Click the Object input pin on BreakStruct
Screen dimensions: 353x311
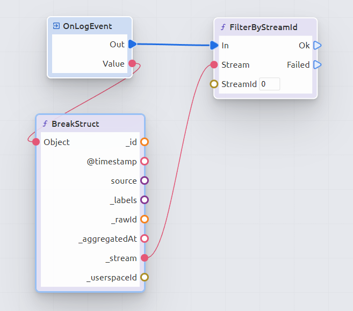(36, 142)
